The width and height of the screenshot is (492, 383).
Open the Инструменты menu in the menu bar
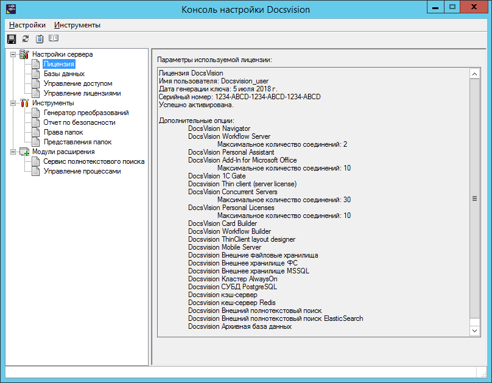(77, 25)
